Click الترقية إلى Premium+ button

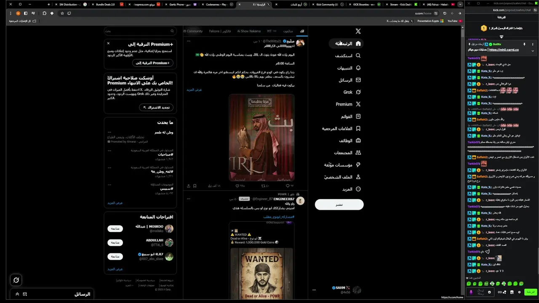(x=152, y=63)
